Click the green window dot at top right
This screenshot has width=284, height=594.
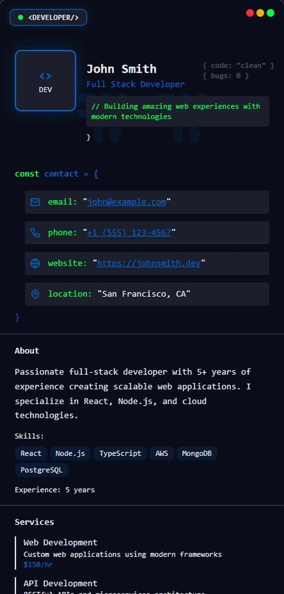coord(270,13)
